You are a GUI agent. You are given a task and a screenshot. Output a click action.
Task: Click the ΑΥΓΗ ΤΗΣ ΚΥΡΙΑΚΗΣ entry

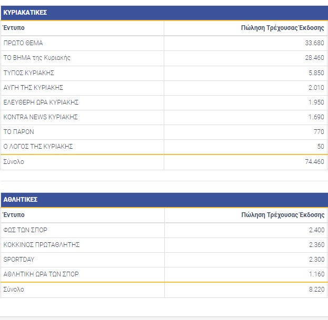point(33,87)
